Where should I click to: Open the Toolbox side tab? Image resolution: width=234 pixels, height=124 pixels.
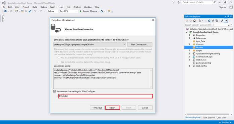[3, 18]
